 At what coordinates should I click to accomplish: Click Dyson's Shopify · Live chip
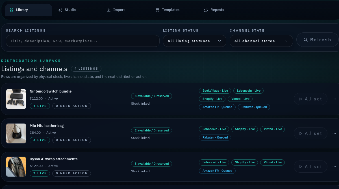[x=245, y=162]
